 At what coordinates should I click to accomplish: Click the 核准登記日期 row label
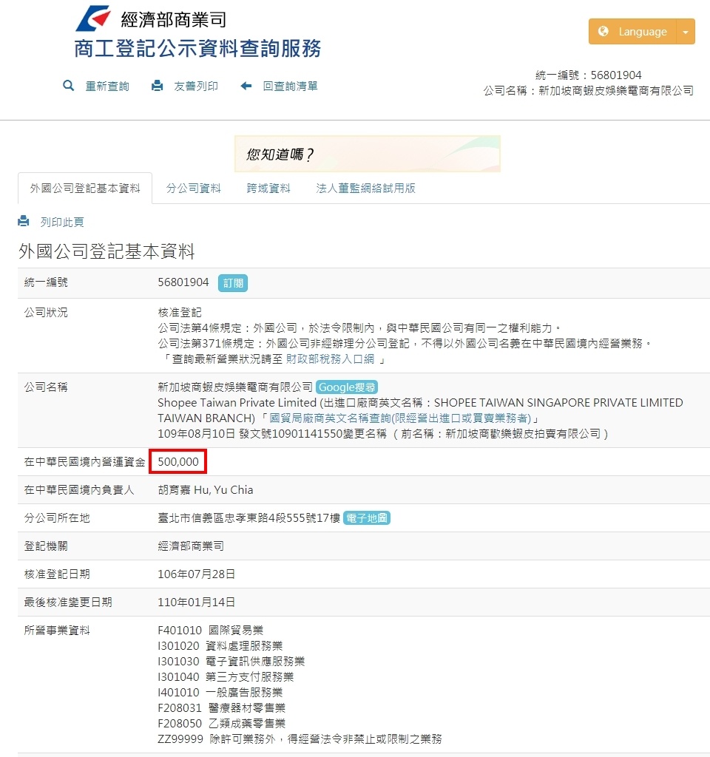pyautogui.click(x=57, y=574)
